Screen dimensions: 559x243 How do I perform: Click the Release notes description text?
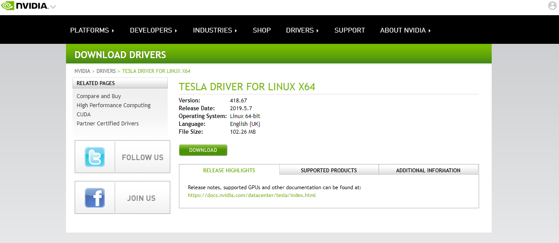click(x=275, y=187)
